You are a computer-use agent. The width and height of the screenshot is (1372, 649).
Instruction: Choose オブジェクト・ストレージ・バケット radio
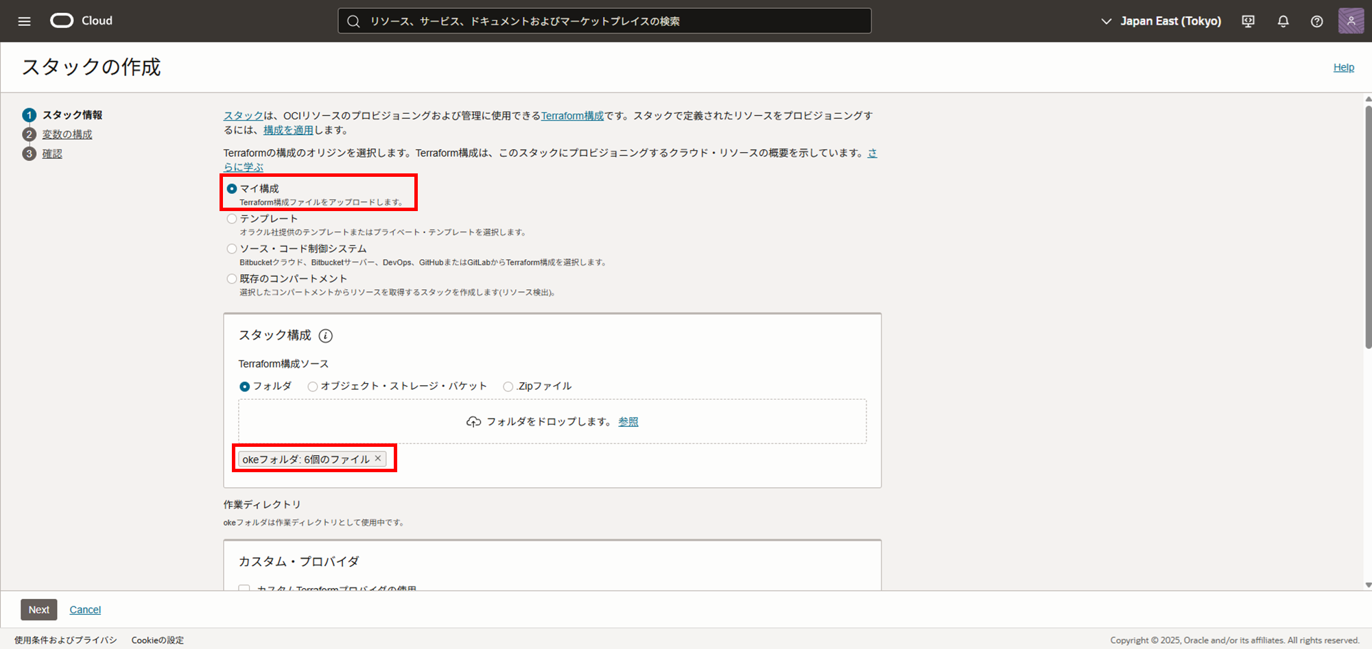click(313, 387)
